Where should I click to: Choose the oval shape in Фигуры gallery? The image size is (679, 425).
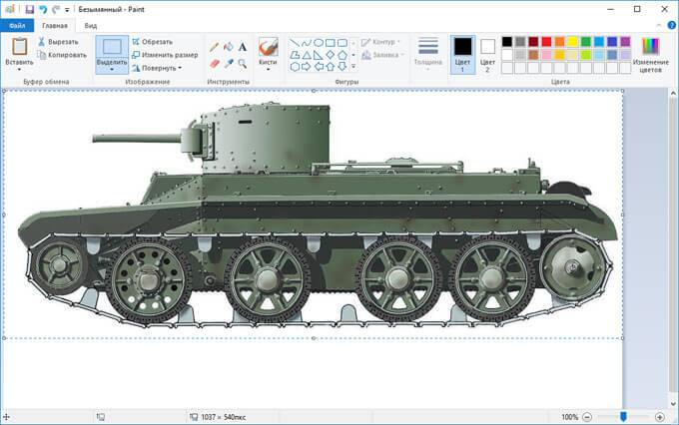point(319,43)
